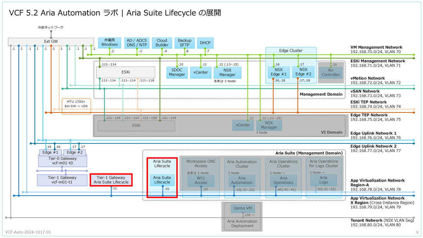The width and height of the screenshot is (423, 238).
Task: Click the 'Edge Cluster' label
Action: tap(291, 51)
